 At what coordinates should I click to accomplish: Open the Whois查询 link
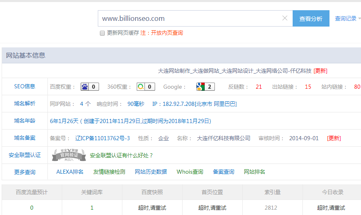click(190, 172)
